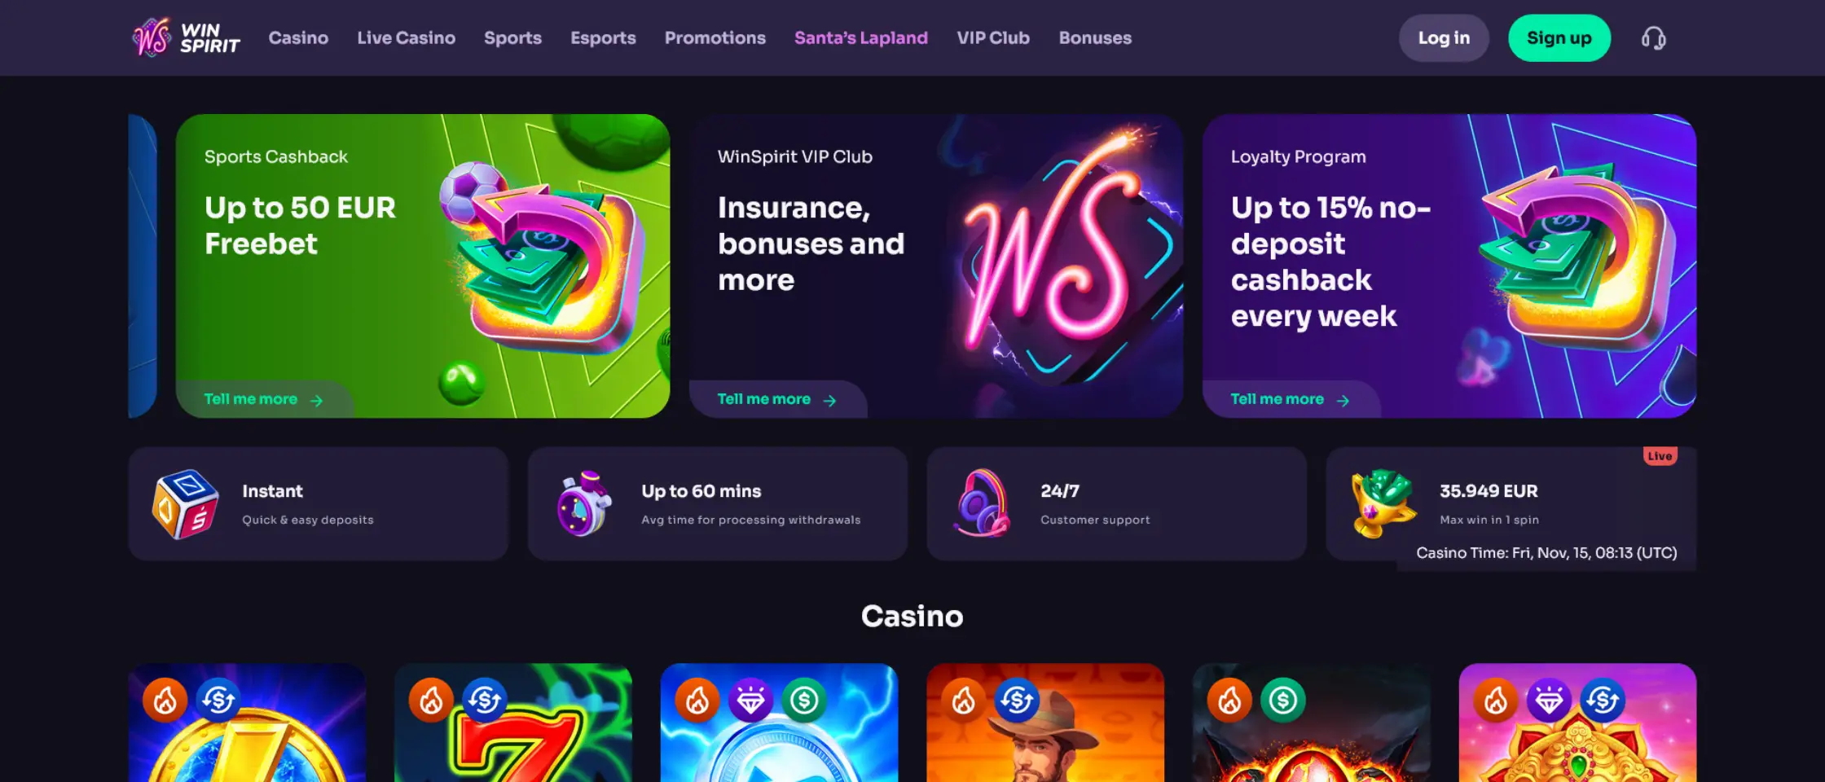Click flame badge on first casino game
1825x782 pixels.
point(165,700)
